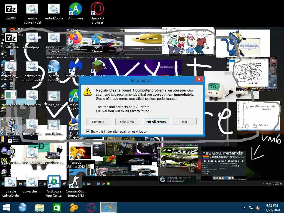Uncheck Show this information again on next log on
This screenshot has width=284, height=213.
[x=88, y=131]
